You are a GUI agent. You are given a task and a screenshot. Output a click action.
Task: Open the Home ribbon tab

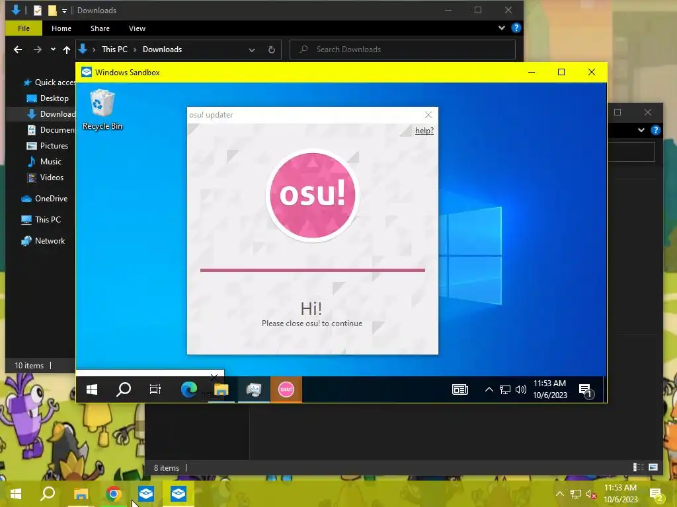coord(61,28)
